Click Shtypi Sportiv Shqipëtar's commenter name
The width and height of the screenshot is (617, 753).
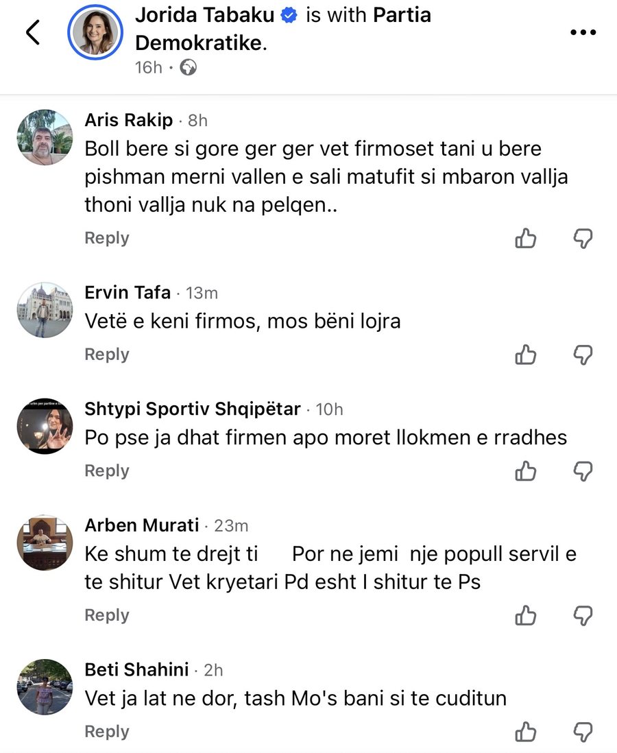[191, 409]
